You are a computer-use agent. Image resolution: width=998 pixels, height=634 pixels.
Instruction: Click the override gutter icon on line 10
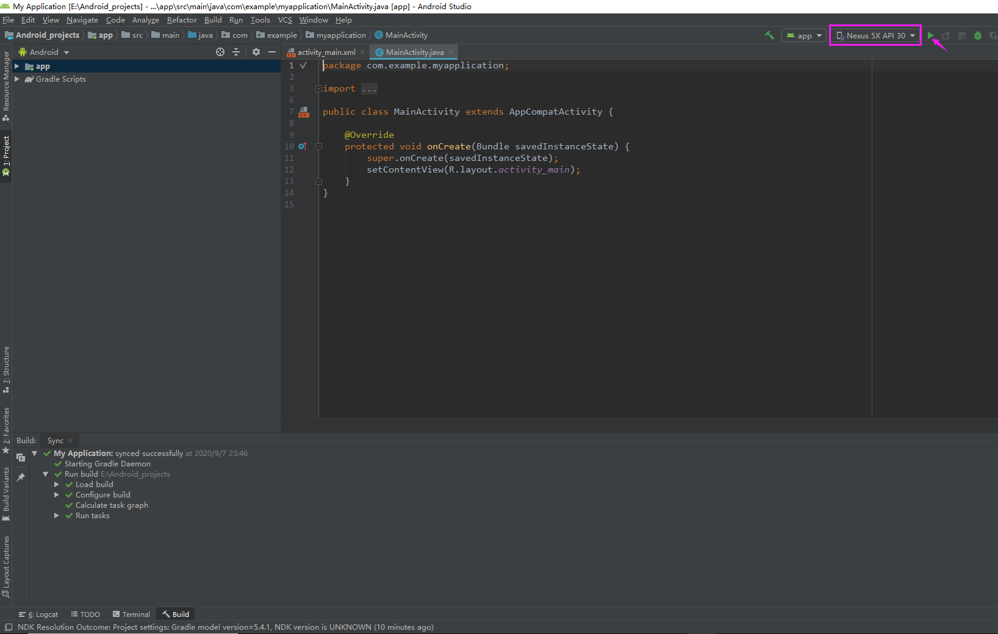(302, 146)
